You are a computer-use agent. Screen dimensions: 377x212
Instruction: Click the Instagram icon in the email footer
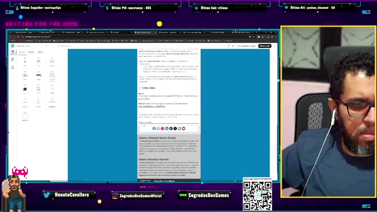click(162, 129)
